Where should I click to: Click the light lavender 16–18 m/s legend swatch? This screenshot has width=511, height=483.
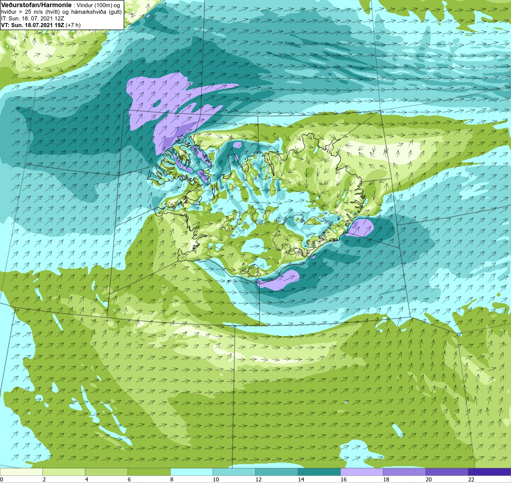pyautogui.click(x=362, y=472)
